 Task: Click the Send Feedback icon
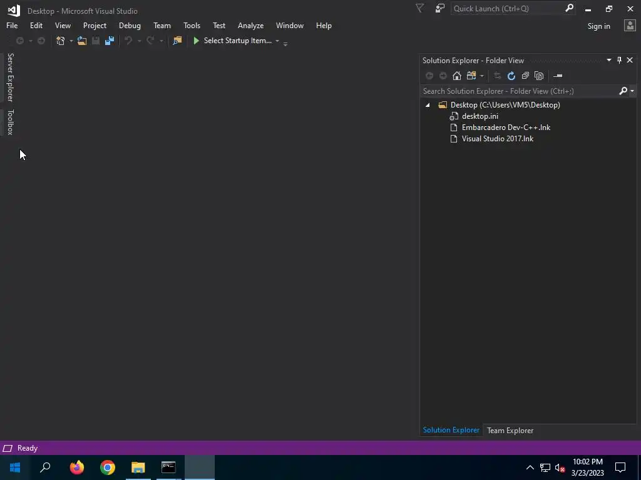(440, 8)
